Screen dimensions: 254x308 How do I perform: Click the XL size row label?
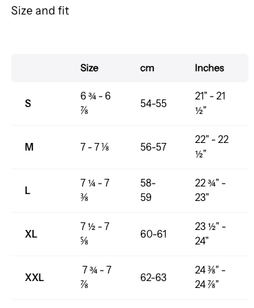point(31,234)
